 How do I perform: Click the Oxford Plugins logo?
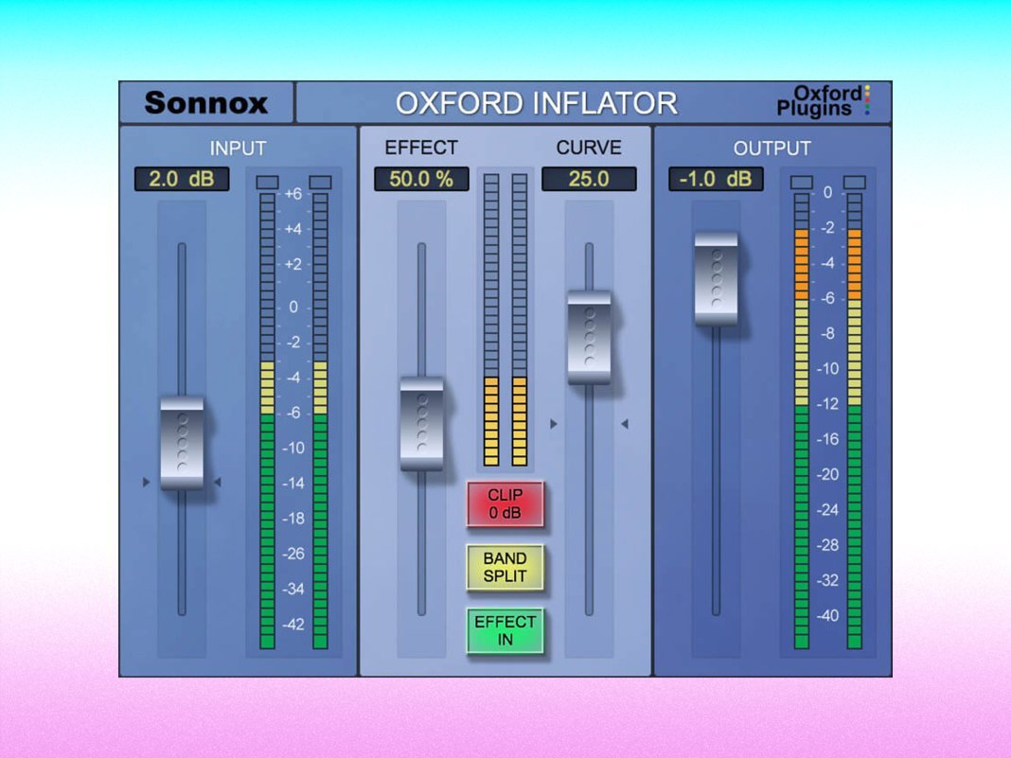point(824,101)
